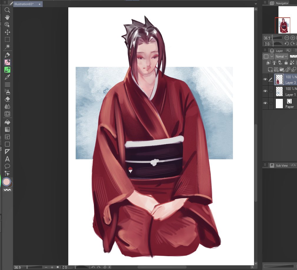
Task: Toggle Lock transparent pixels
Action: coord(292,63)
